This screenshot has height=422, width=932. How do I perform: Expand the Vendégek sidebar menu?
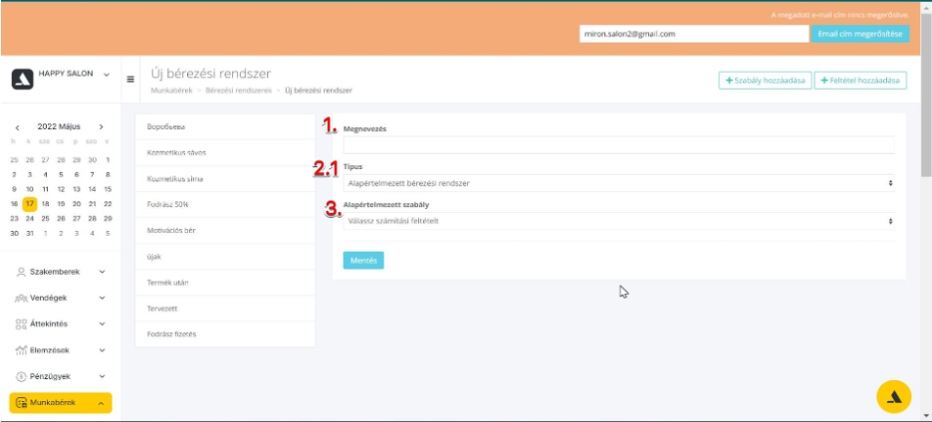pos(61,298)
